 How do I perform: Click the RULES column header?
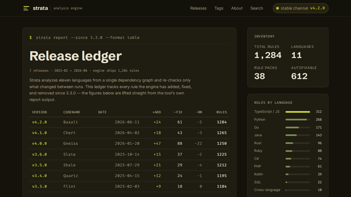pyautogui.click(x=222, y=112)
